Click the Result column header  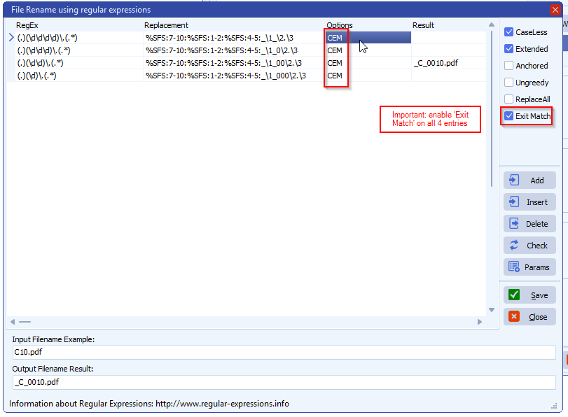tap(423, 25)
